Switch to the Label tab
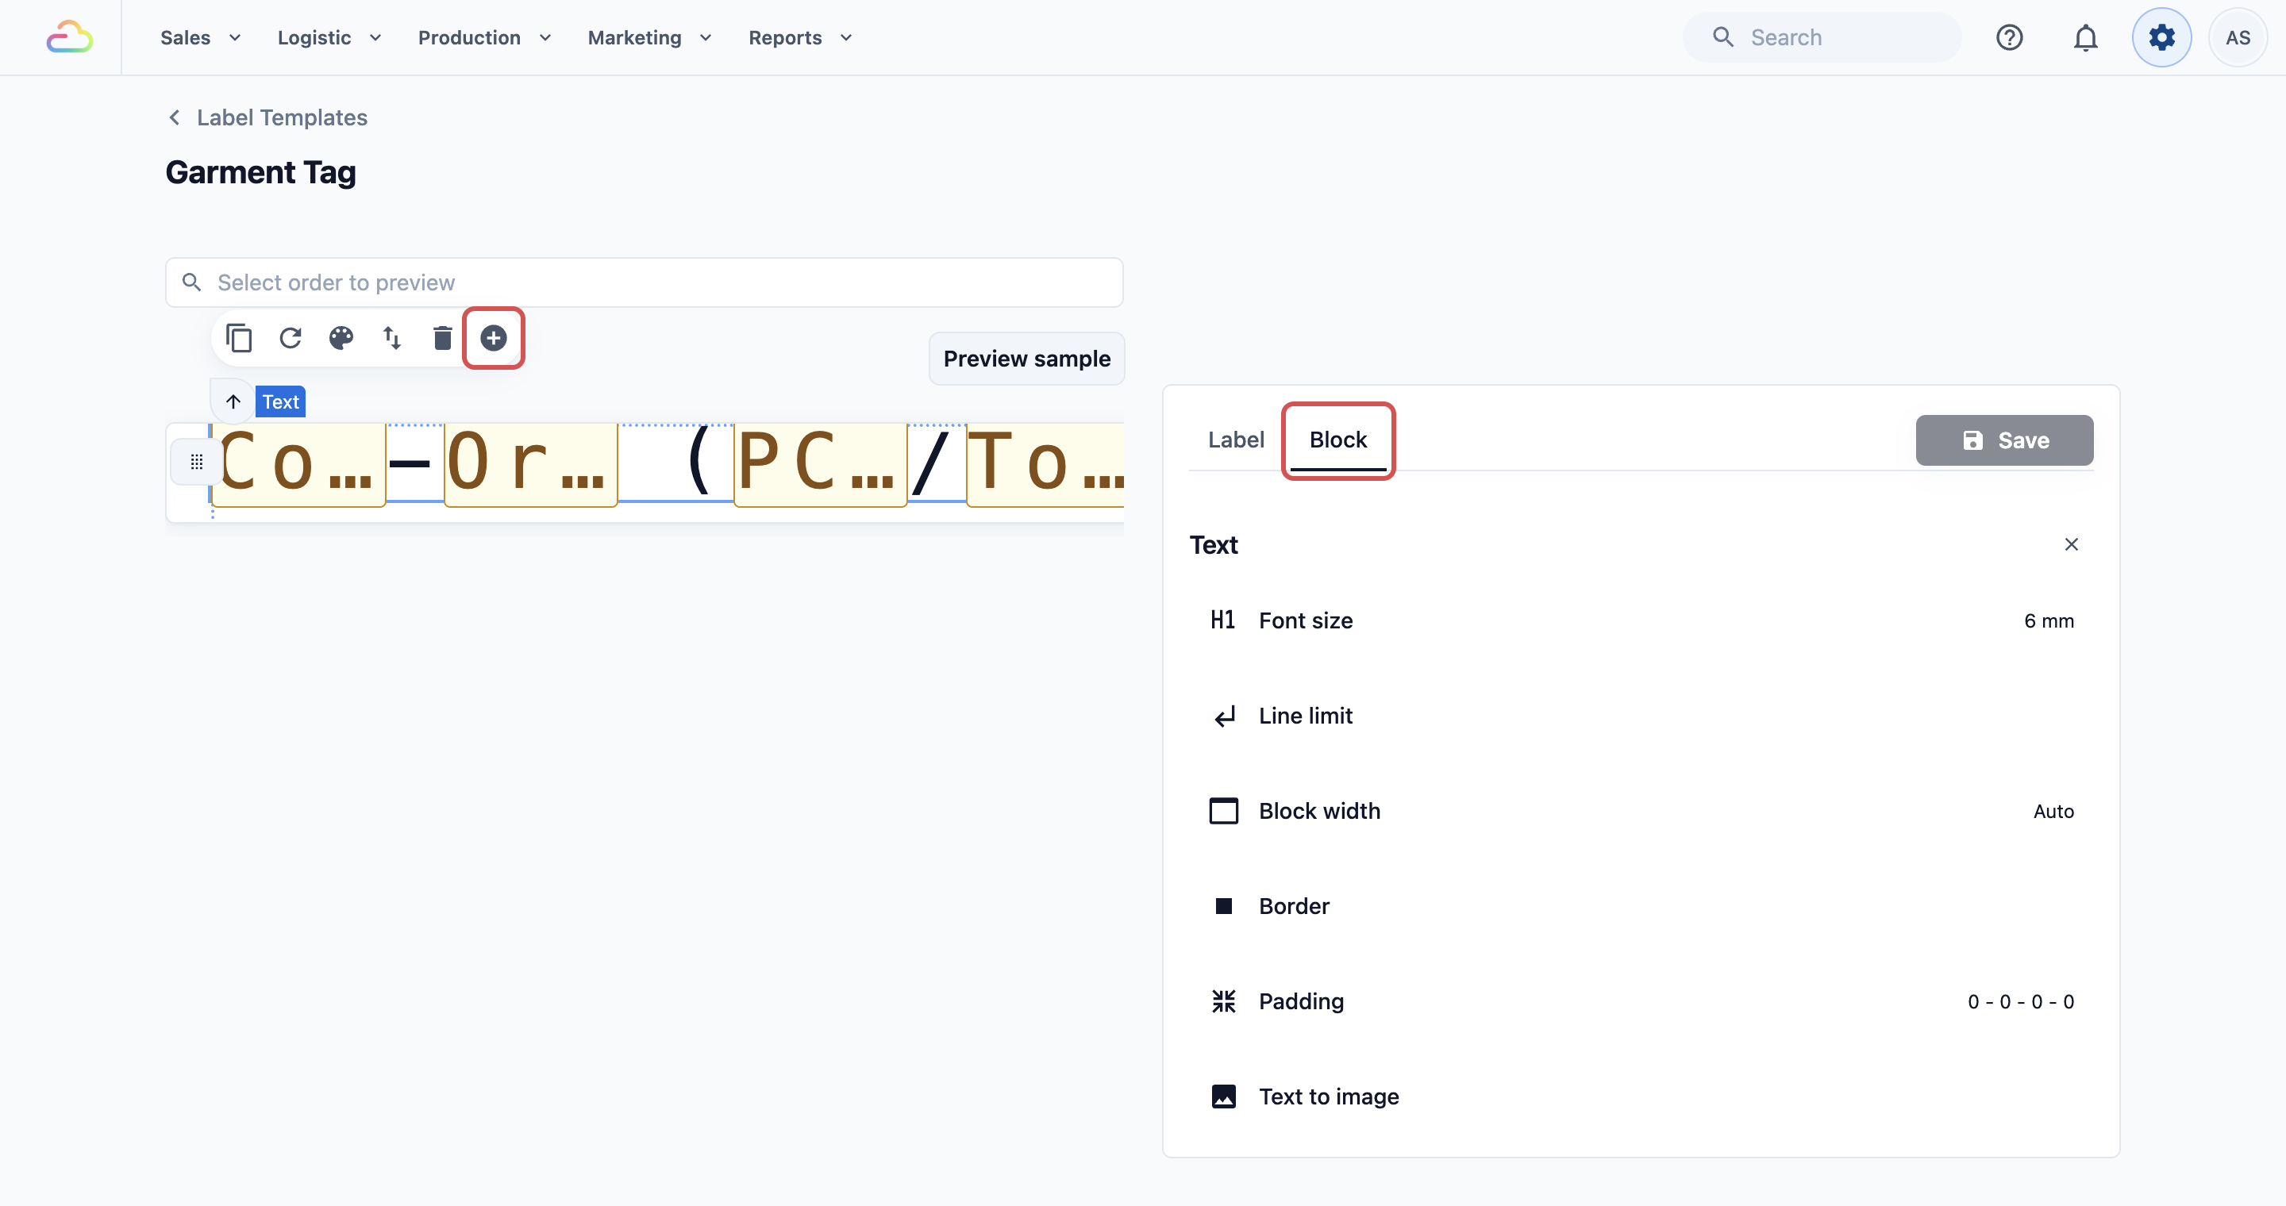The height and width of the screenshot is (1206, 2286). coord(1235,440)
